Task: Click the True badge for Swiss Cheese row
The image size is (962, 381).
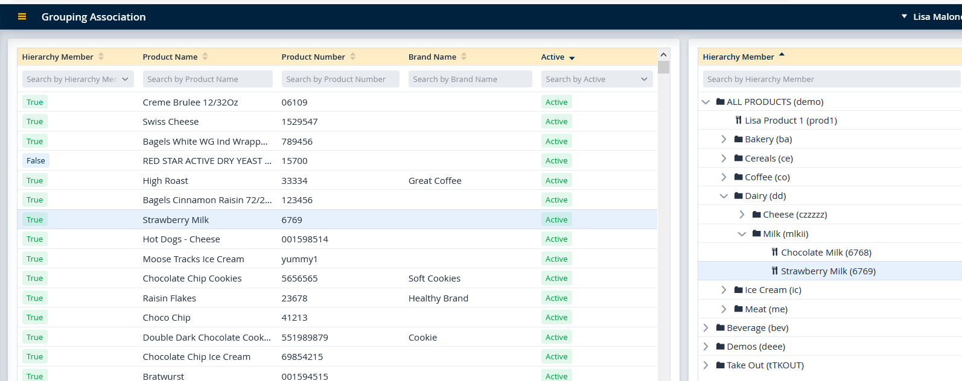Action: [34, 122]
